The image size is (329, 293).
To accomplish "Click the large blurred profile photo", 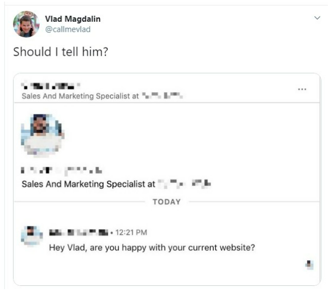I will click(43, 135).
